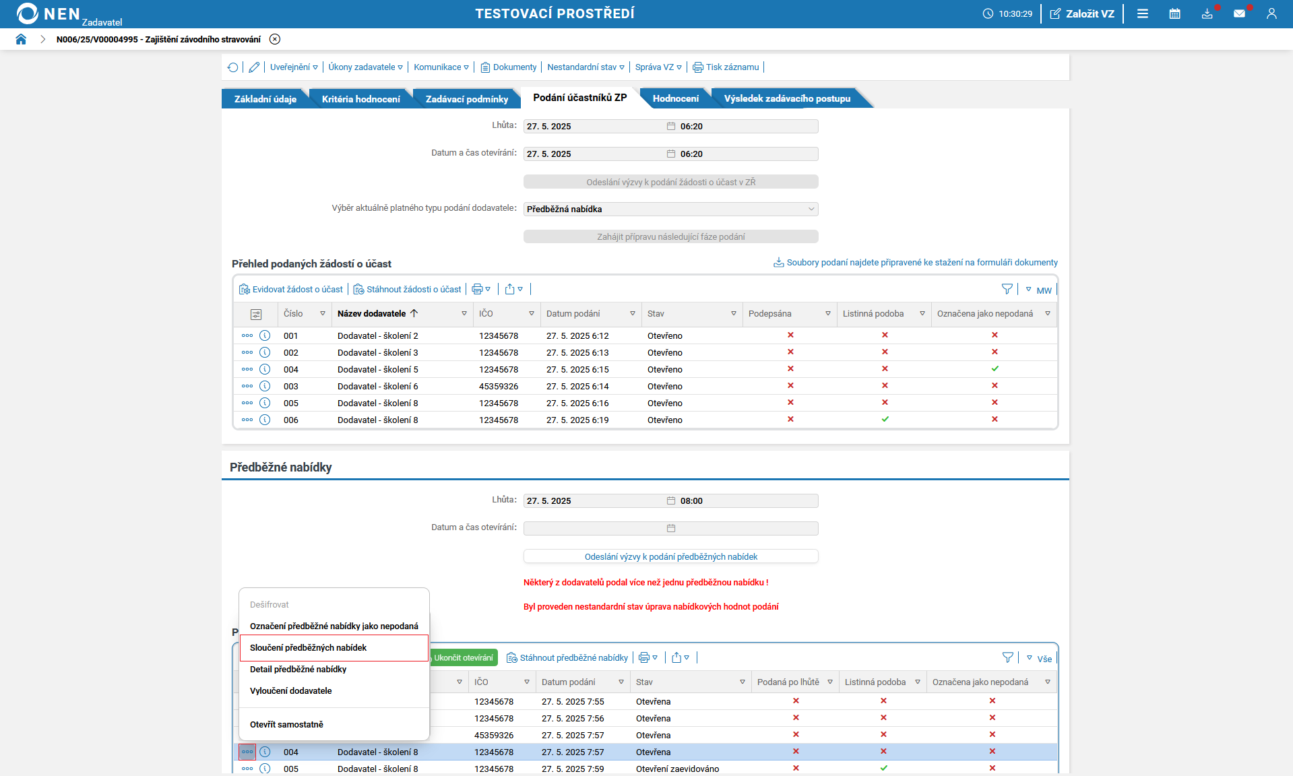Screen dimensions: 1293x776
Task: Click the user profile icon in header
Action: [1271, 13]
